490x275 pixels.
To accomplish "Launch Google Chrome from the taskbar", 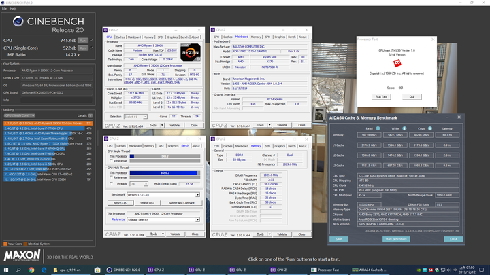I will tap(31, 270).
